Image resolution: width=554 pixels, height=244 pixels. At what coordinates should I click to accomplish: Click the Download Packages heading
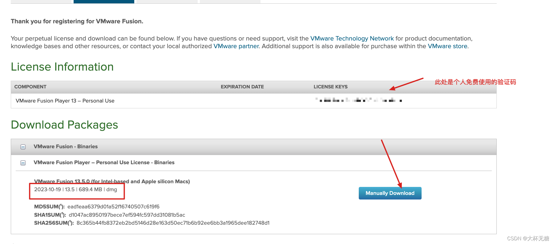[64, 125]
